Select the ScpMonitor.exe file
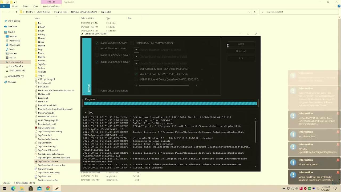Viewport: 341px width, 192px height. [x=45, y=169]
